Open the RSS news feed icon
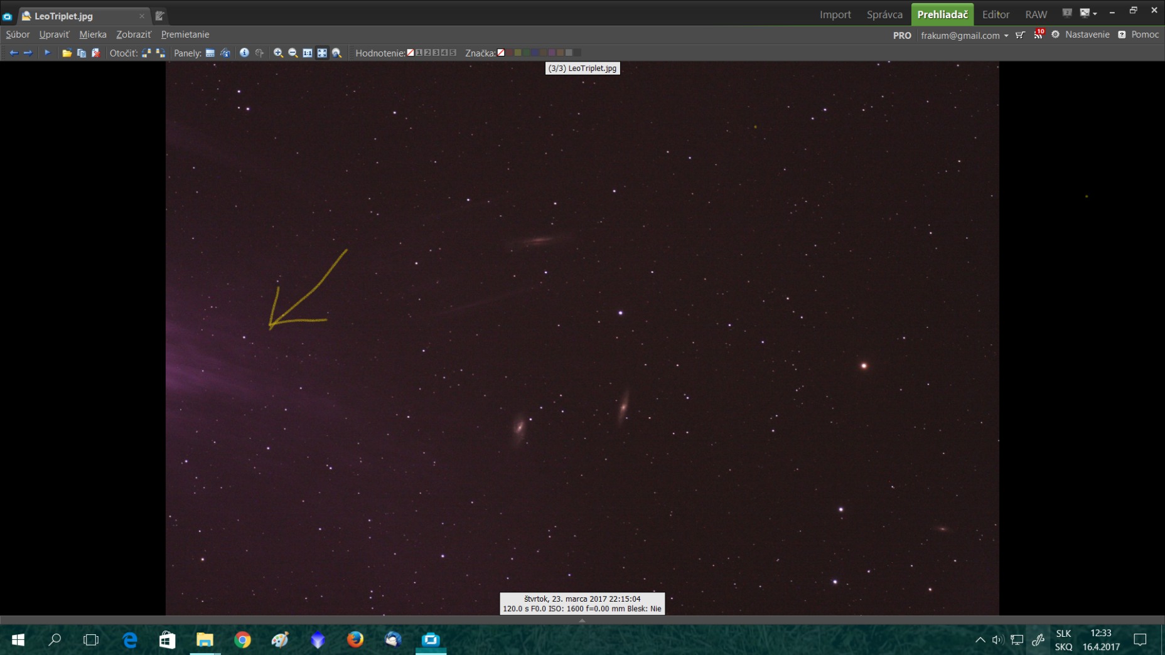 coord(1038,35)
